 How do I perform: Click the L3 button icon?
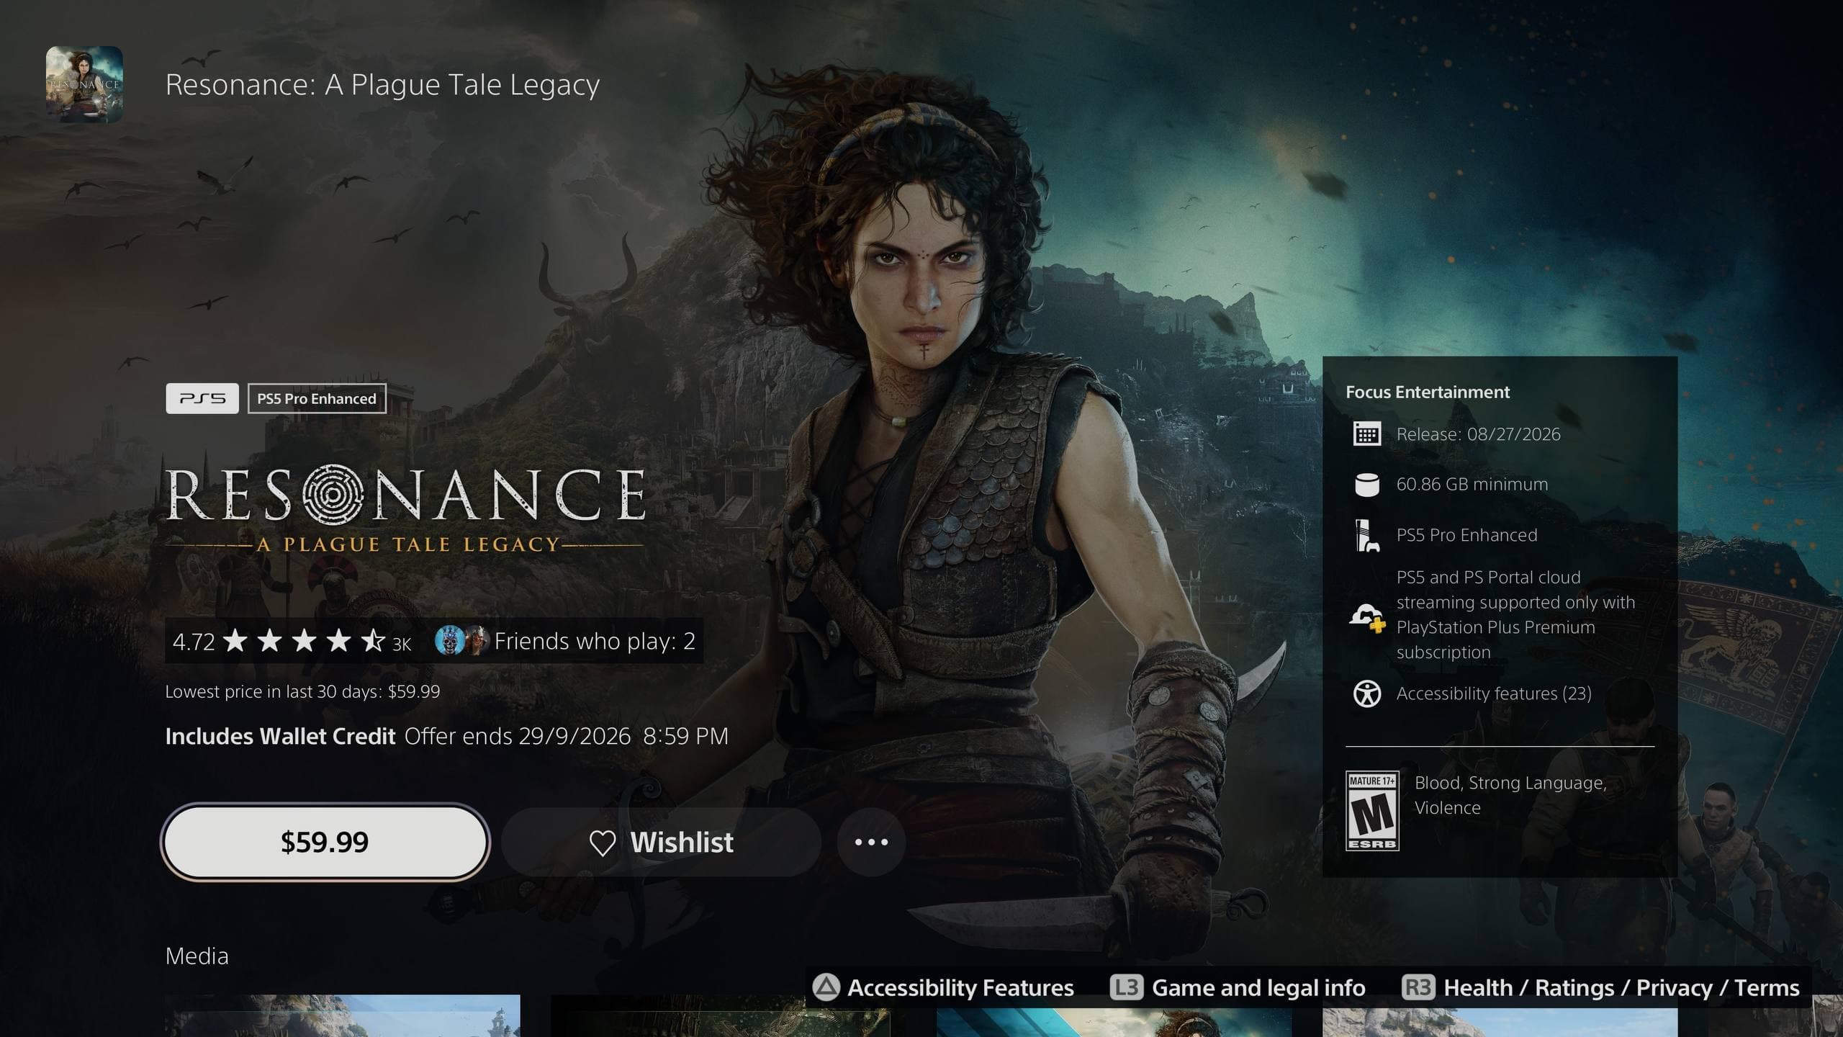1126,987
